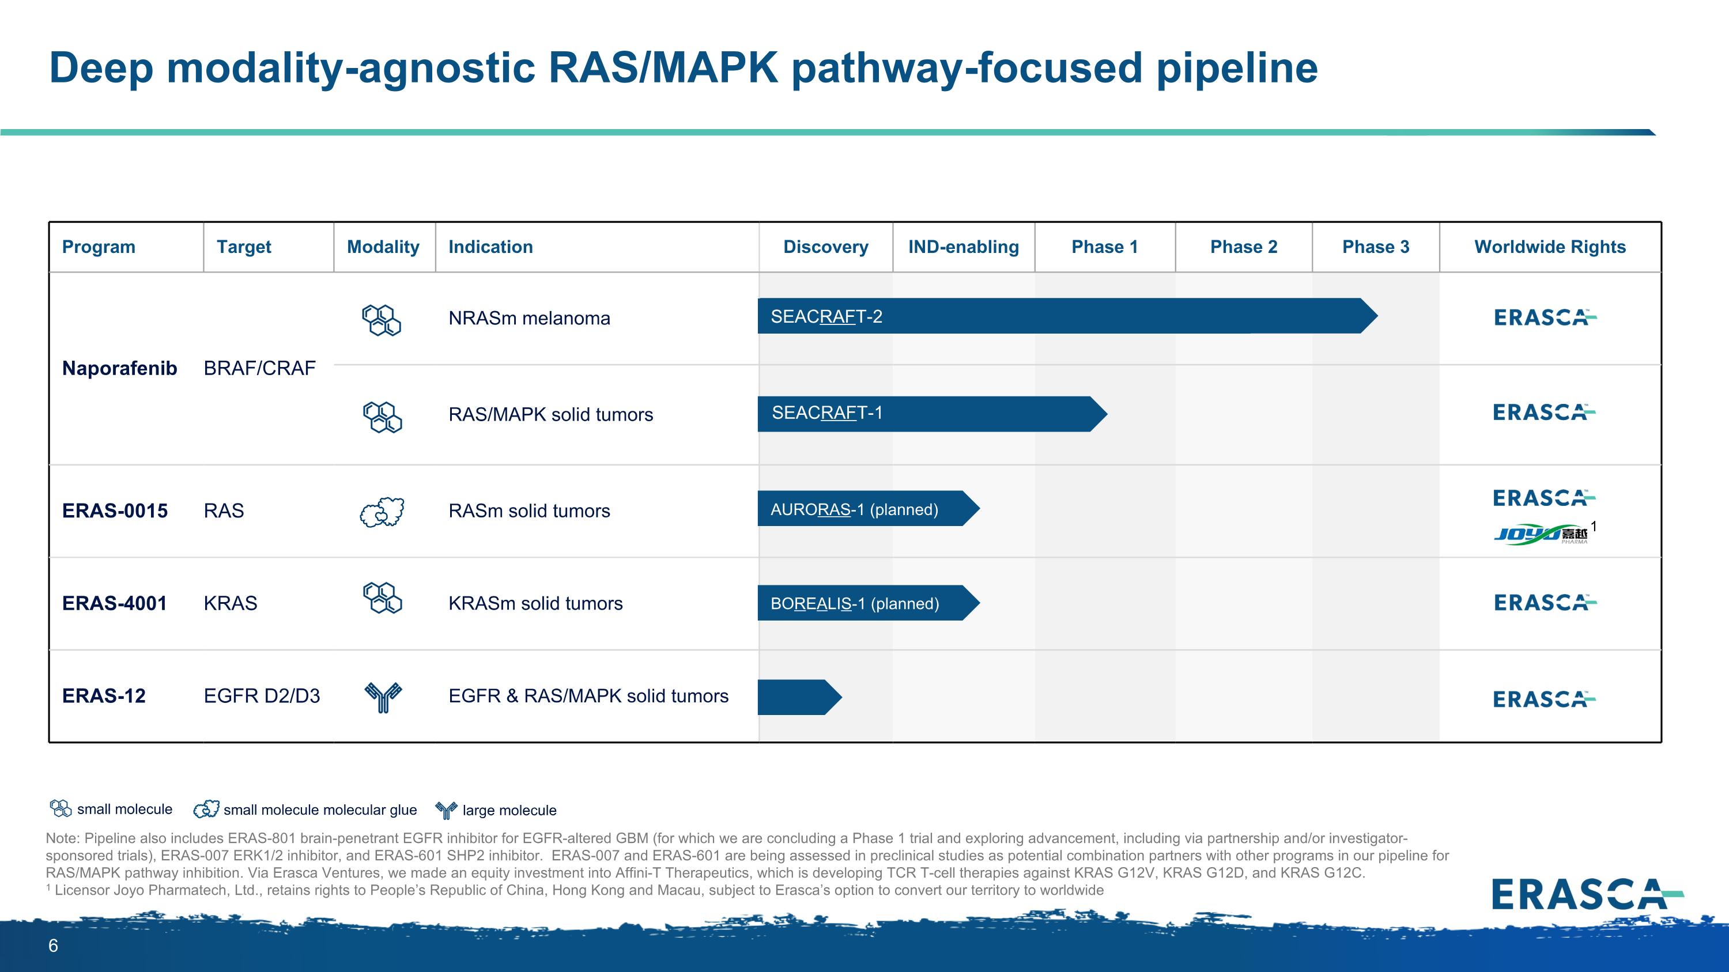Click small molecule icon for RAS/MAPK solid tumors
This screenshot has width=1729, height=972.
382,417
